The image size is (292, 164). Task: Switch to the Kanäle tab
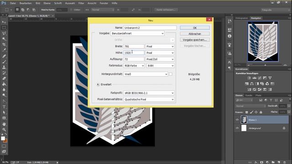tap(249, 95)
